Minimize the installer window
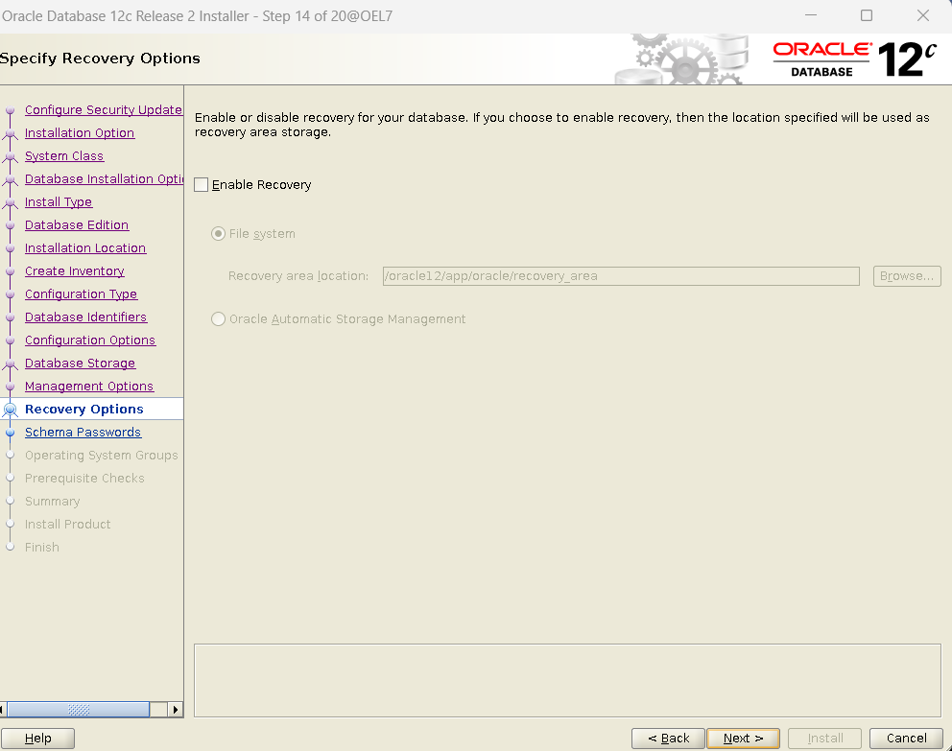Screen dimensions: 952x751 (811, 15)
